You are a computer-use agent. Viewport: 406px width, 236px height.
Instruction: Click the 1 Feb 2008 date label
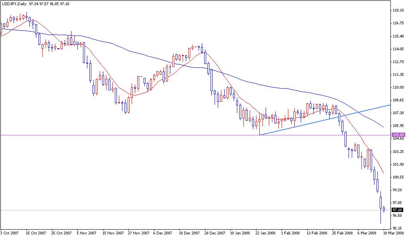click(x=290, y=233)
